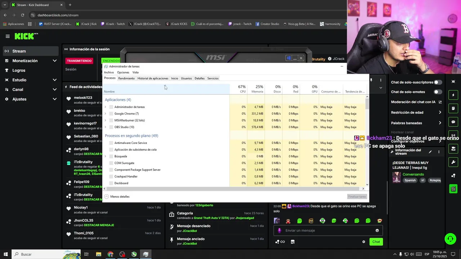Click the purple microphone icon in chat input

point(279,231)
